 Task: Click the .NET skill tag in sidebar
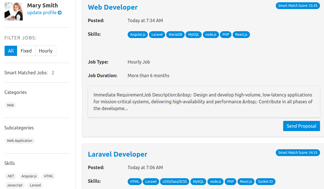[x=10, y=176]
